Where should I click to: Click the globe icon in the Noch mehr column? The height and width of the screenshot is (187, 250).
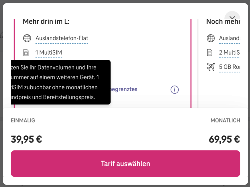211,38
